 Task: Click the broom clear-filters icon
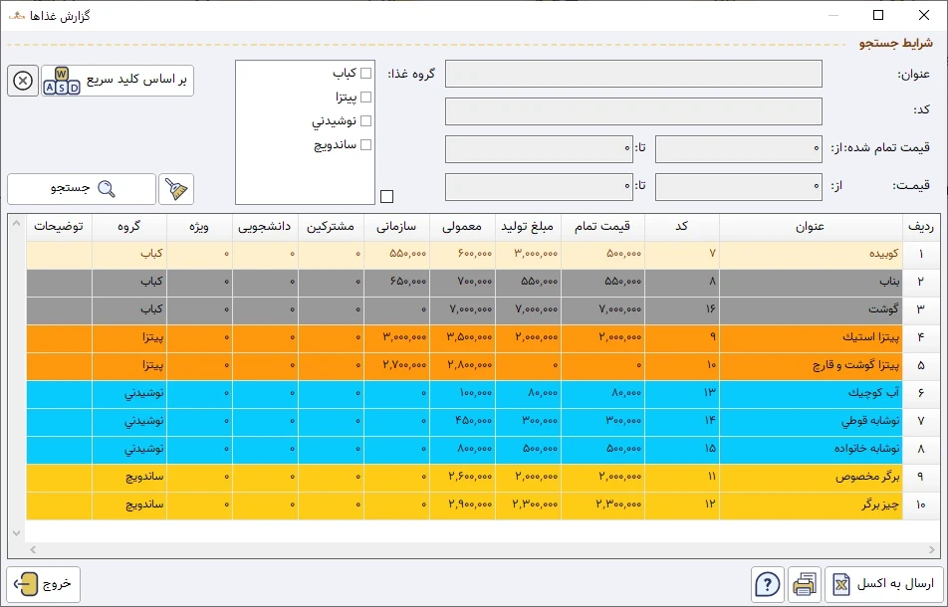(176, 189)
